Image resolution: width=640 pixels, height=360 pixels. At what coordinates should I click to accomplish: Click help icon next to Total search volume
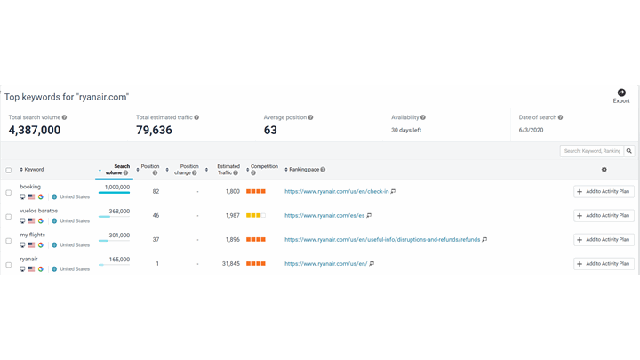pyautogui.click(x=64, y=117)
